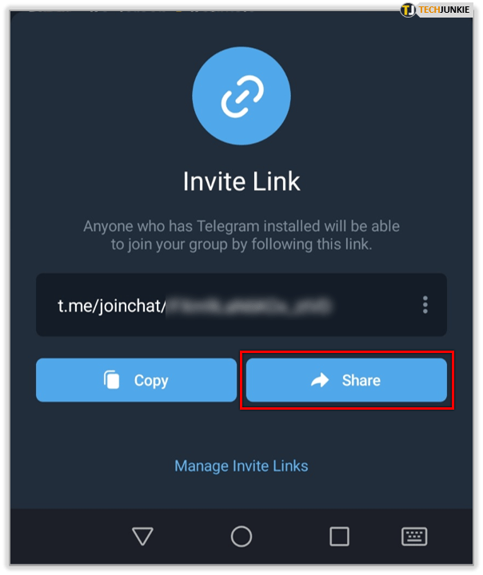Tap the Android home circle
The image size is (483, 575).
point(241,536)
